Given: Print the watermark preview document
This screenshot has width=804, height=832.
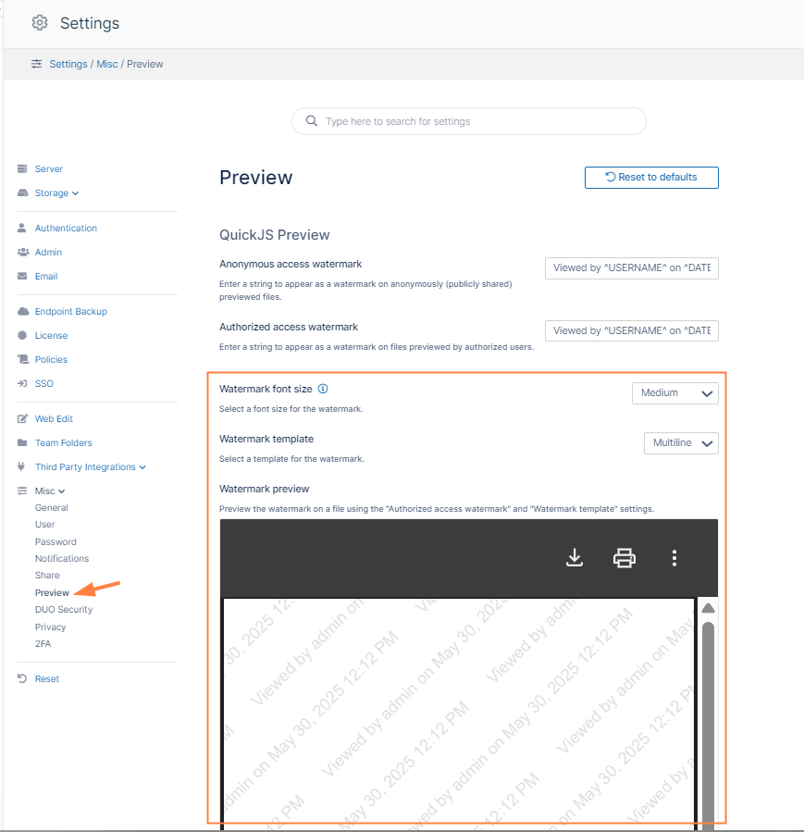Looking at the screenshot, I should [625, 558].
